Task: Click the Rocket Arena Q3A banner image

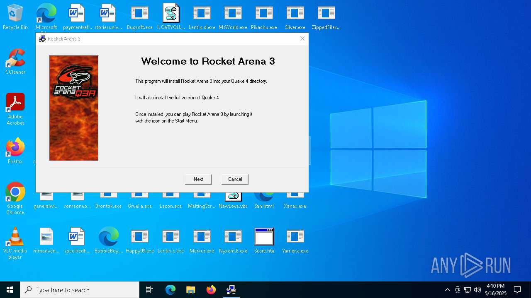Action: [74, 108]
